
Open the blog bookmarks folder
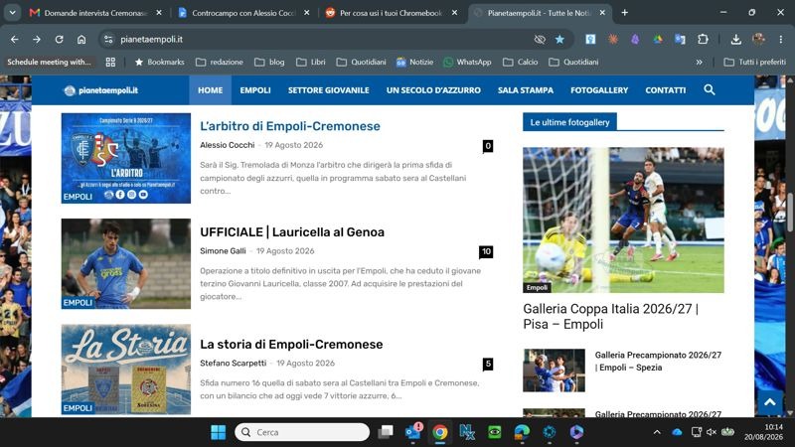coord(269,62)
